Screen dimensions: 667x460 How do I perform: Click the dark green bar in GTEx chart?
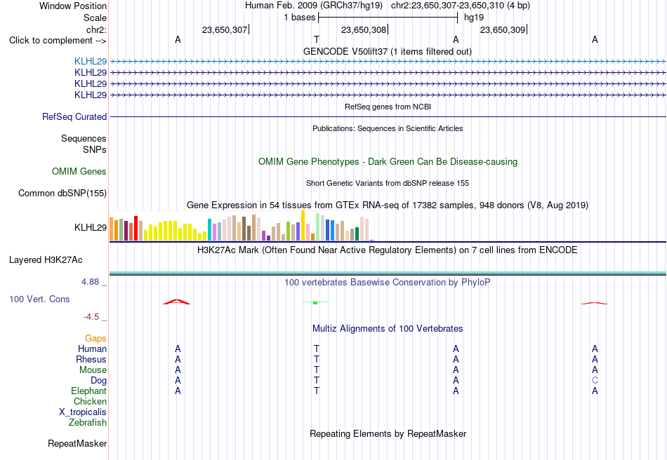(x=357, y=234)
